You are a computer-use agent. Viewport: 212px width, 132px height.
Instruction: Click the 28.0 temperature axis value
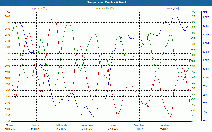[7, 16]
